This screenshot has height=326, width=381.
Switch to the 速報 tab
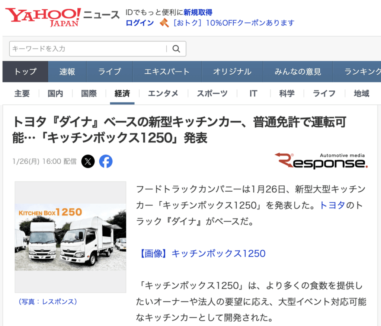pyautogui.click(x=67, y=71)
